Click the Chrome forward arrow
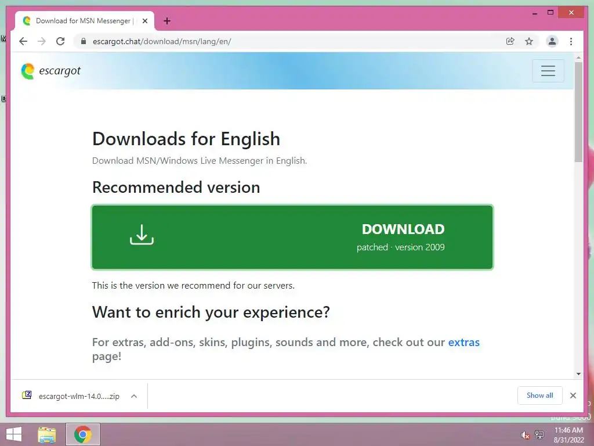Screen dimensions: 594x446 (x=42, y=41)
